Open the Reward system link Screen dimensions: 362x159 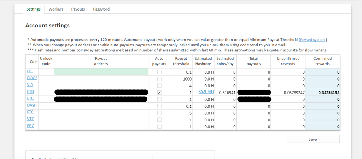pos(312,40)
